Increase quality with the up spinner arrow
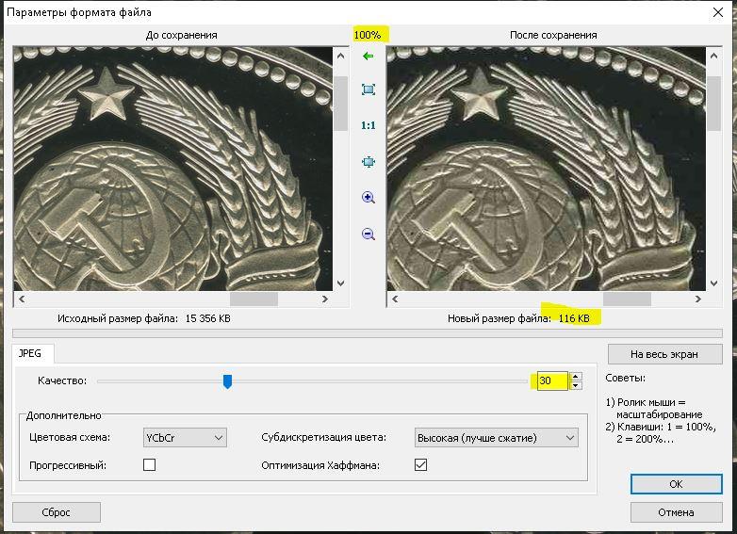737x534 pixels. pos(576,376)
